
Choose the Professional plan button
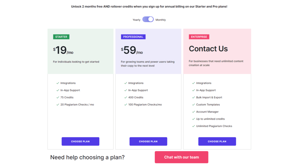[x=148, y=141]
